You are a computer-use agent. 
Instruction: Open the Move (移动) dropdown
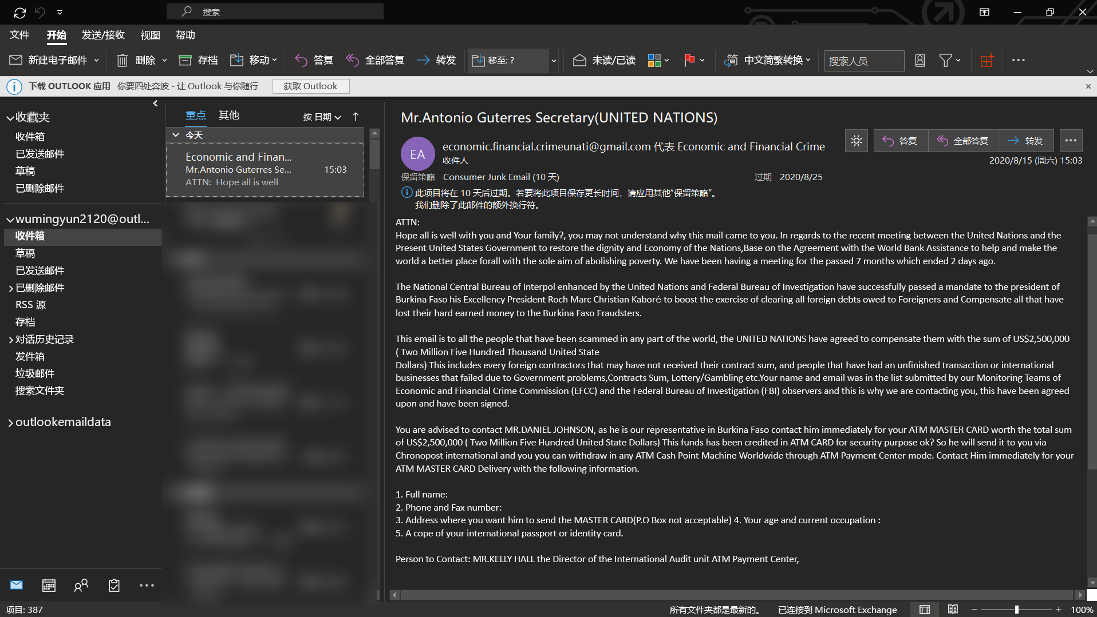(x=254, y=60)
